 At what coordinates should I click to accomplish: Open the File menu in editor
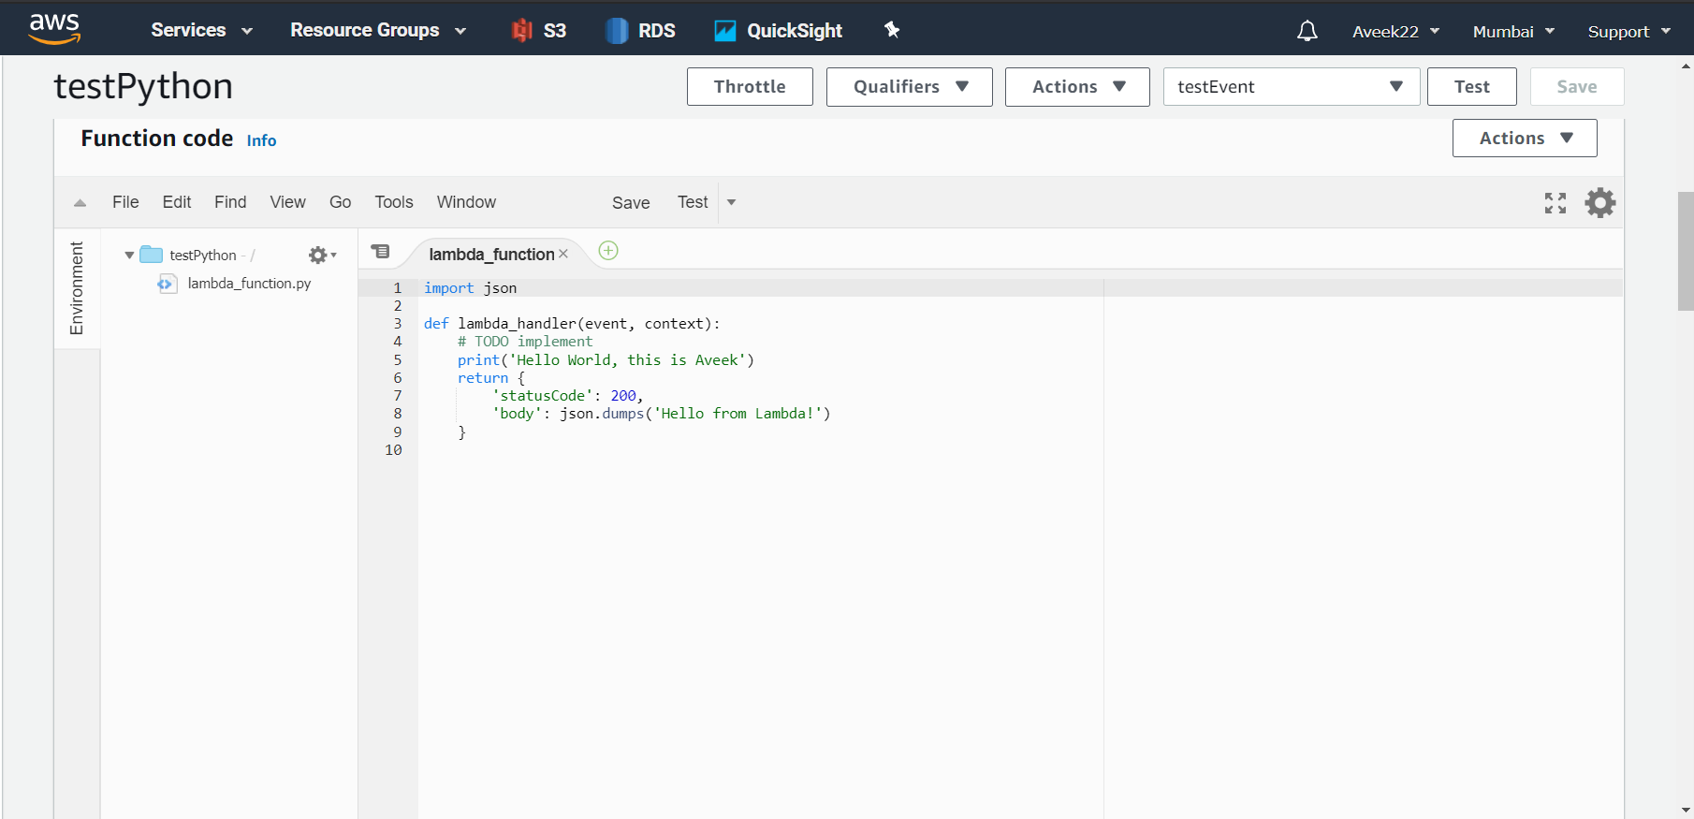click(125, 202)
